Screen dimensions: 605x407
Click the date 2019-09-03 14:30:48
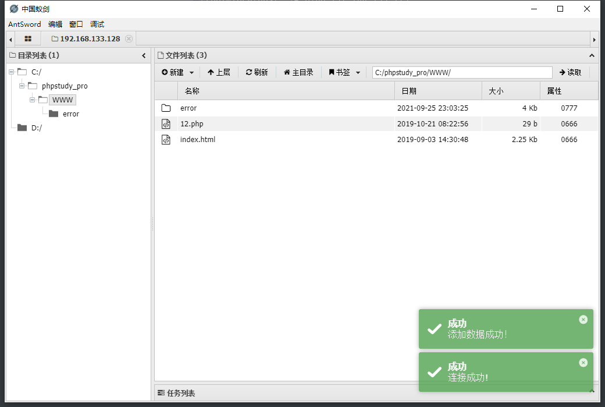[433, 139]
